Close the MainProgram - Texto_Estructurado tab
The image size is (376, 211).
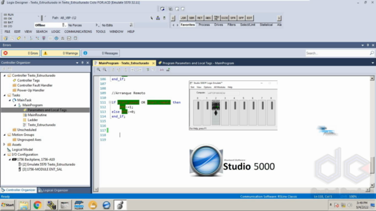[153, 63]
